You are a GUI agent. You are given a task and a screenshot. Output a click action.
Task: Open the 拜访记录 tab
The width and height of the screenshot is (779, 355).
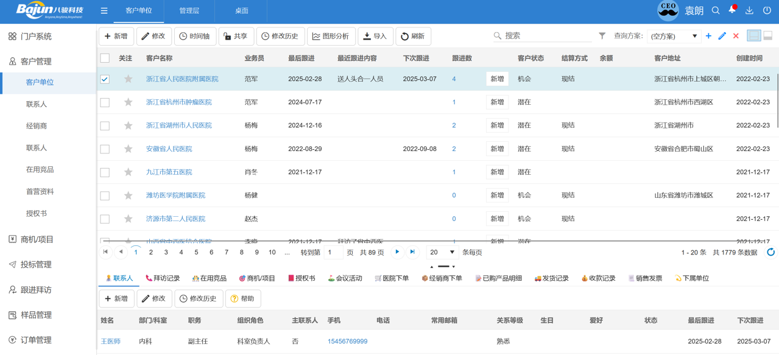[x=163, y=278]
